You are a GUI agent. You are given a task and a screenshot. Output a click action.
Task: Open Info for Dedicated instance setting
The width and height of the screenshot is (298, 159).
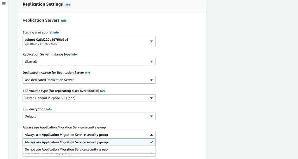[87, 73]
